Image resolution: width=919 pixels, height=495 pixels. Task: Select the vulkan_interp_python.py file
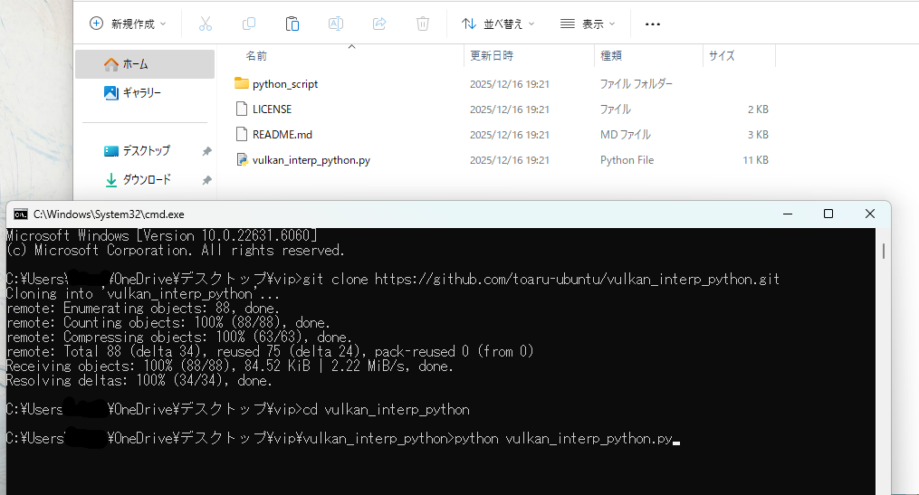[x=311, y=160]
